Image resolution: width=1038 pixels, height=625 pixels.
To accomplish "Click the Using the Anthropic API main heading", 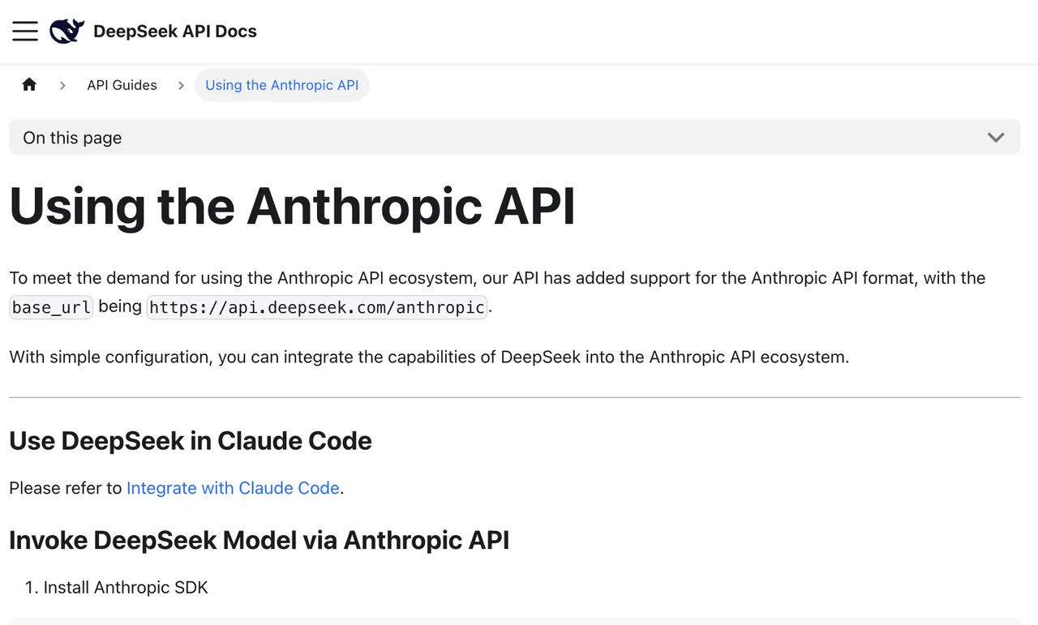I will coord(292,206).
